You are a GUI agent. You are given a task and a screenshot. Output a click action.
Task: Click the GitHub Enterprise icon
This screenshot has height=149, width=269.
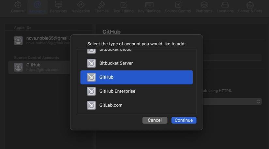pos(91,91)
